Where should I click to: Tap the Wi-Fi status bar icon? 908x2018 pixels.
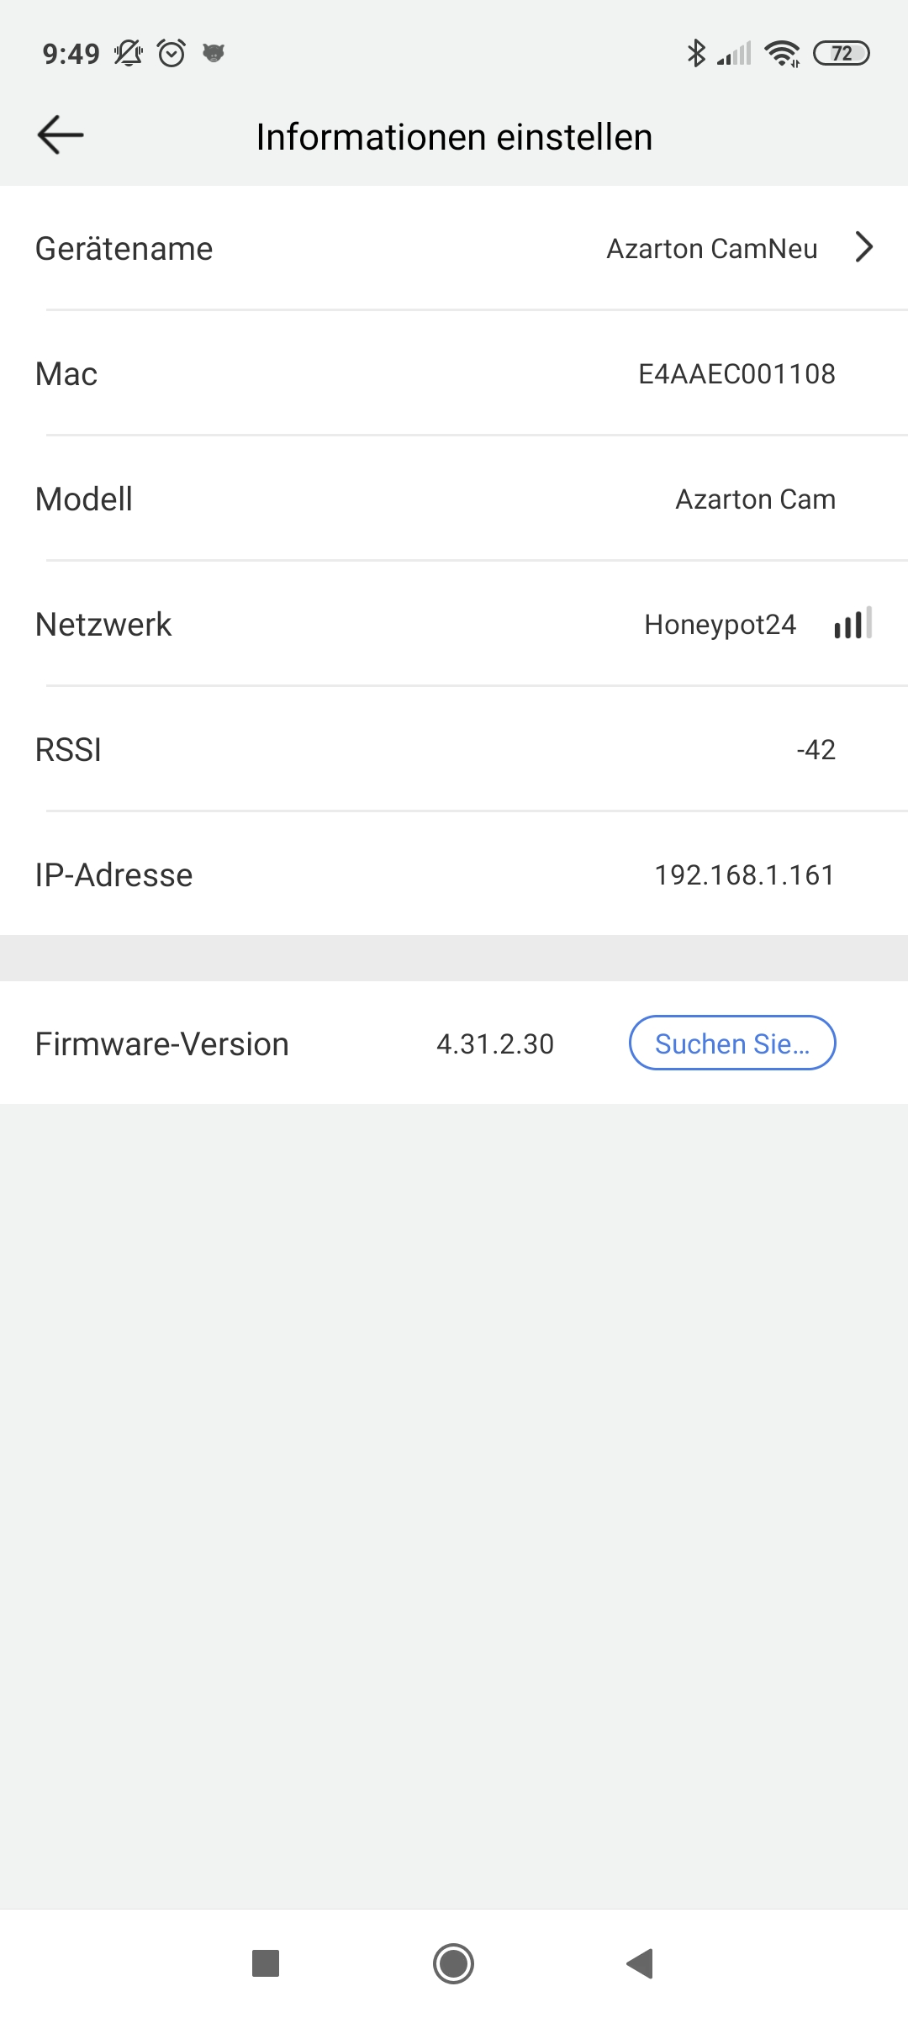782,53
